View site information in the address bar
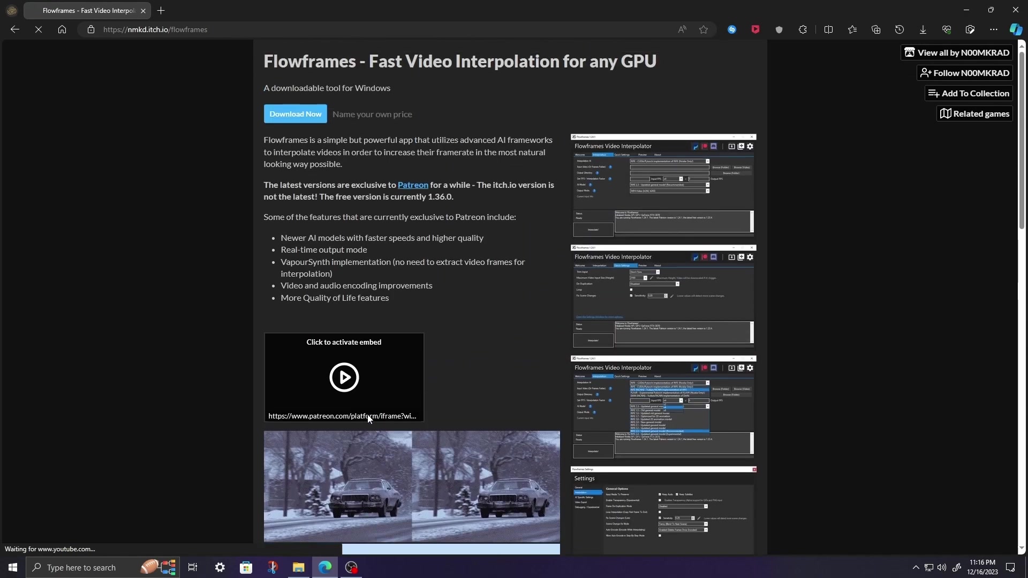Screen dimensions: 1028x578 click(90, 29)
